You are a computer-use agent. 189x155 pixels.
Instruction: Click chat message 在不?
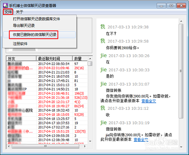click(111, 33)
